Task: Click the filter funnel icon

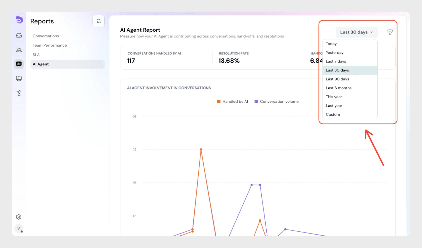Action: 390,32
